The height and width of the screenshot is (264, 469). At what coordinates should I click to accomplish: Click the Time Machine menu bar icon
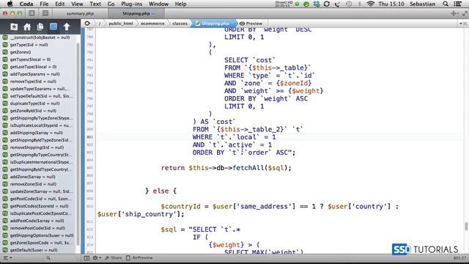click(349, 4)
